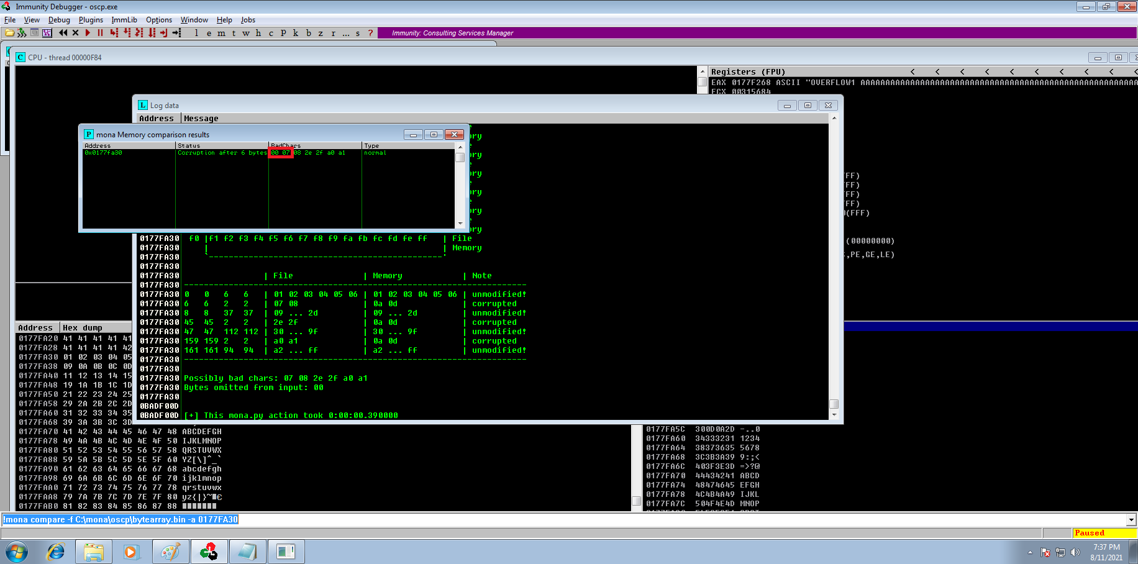Click the Execute till return icon
1138x564 pixels.
pyautogui.click(x=164, y=33)
